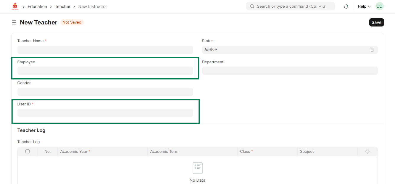Open the Employee link field
395x184 pixels.
pos(105,71)
